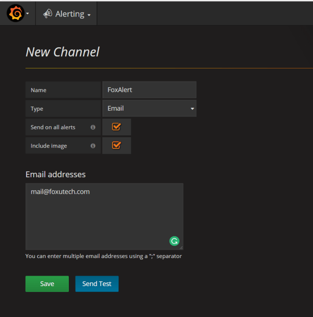313x317 pixels.
Task: Show info tooltip for Include image
Action: (93, 146)
